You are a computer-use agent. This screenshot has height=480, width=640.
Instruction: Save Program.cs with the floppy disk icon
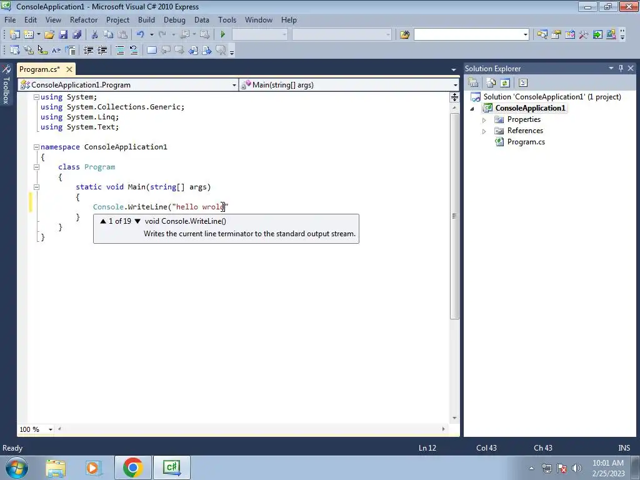(63, 35)
